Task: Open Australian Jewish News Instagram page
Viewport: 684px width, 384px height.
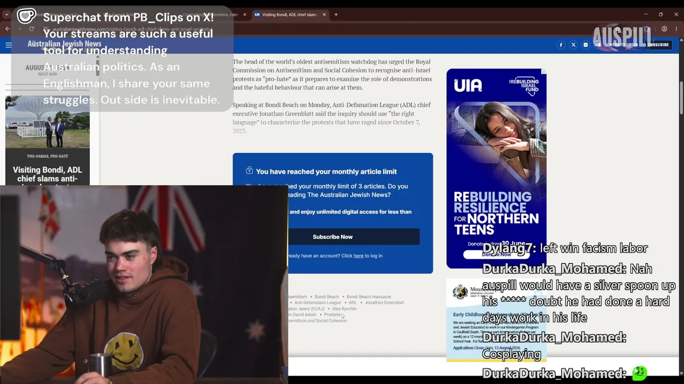Action: click(586, 45)
